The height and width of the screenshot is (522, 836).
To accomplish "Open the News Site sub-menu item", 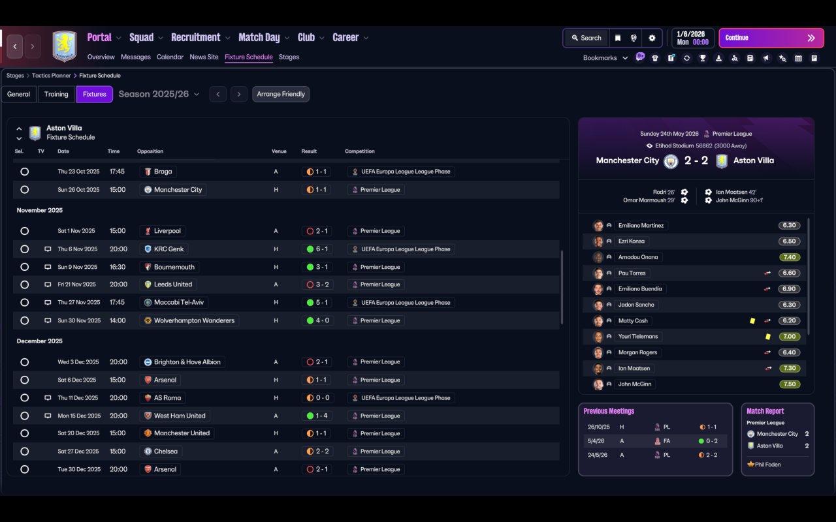I will [204, 57].
